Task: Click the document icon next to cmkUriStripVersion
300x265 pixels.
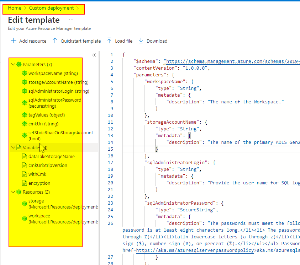Action: coord(25,165)
